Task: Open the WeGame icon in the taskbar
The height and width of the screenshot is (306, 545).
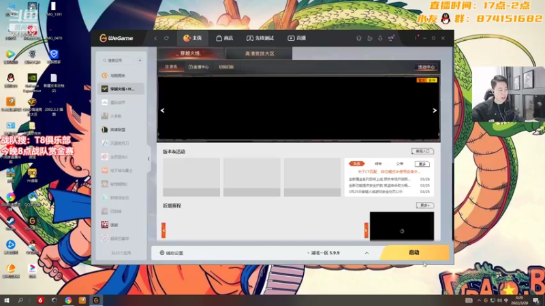Action: click(96, 300)
